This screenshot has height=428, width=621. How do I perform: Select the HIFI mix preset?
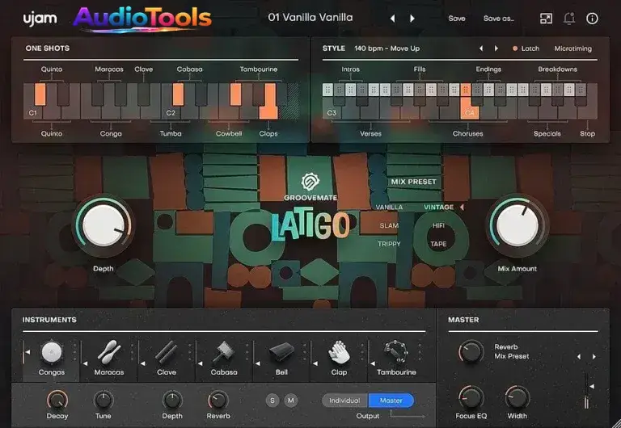coord(438,225)
